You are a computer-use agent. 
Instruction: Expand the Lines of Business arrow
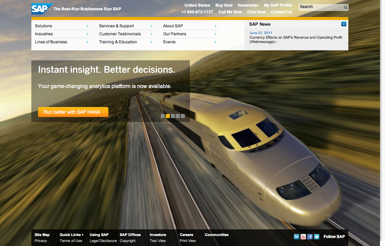[x=87, y=42]
